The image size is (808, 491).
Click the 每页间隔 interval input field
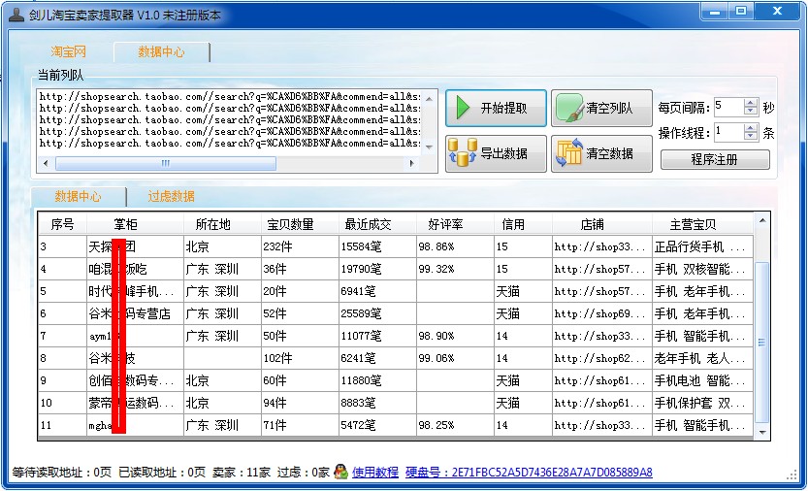tap(729, 108)
